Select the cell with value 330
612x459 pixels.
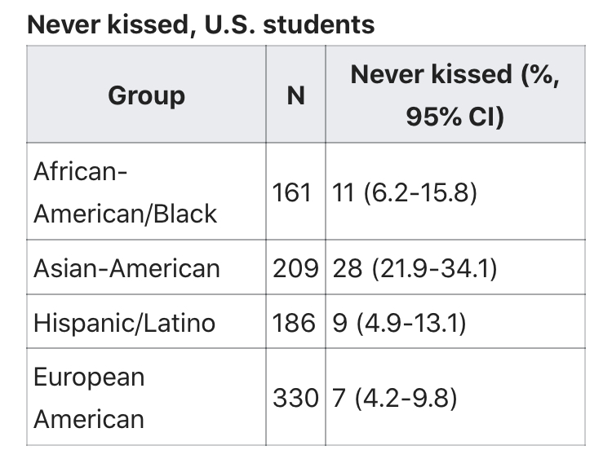coord(296,397)
